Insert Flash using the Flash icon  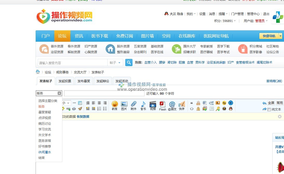(x=163, y=104)
